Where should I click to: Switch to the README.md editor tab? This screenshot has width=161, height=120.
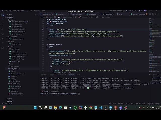tap(47, 14)
